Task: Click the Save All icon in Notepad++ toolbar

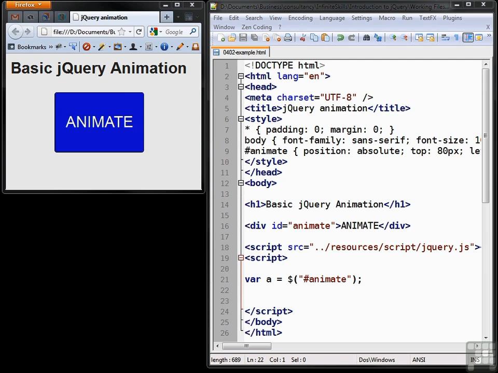Action: [254, 38]
